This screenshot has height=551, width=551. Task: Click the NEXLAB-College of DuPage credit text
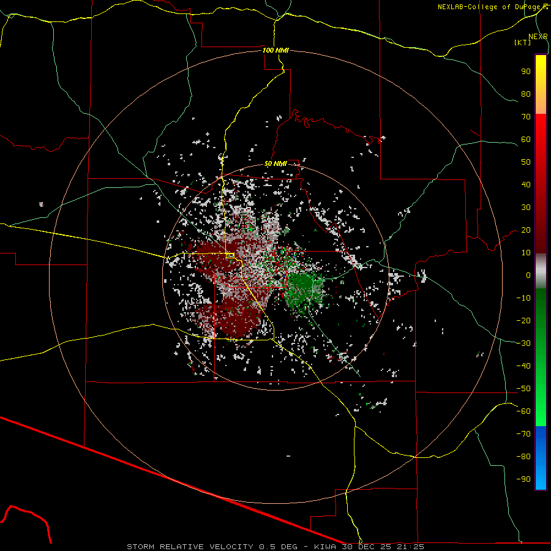(x=490, y=7)
